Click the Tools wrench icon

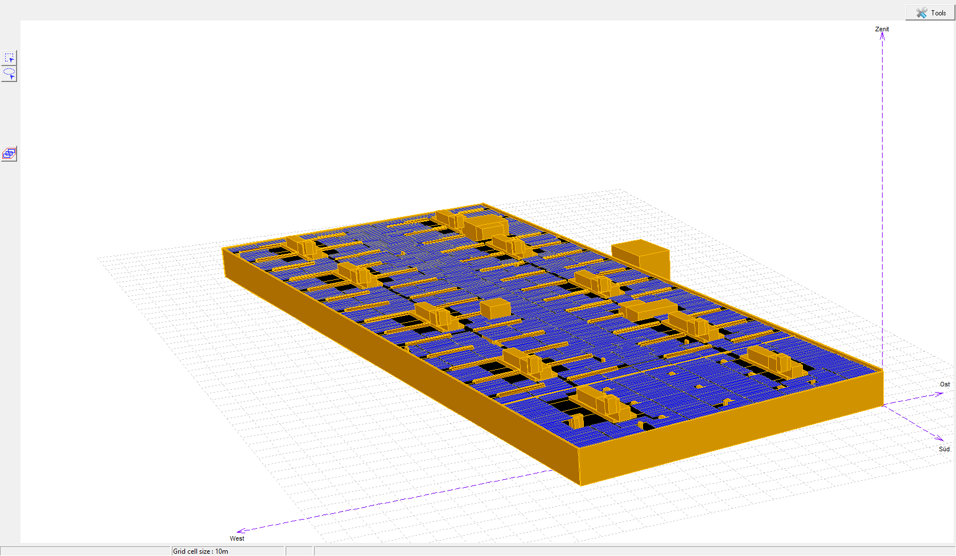(922, 12)
